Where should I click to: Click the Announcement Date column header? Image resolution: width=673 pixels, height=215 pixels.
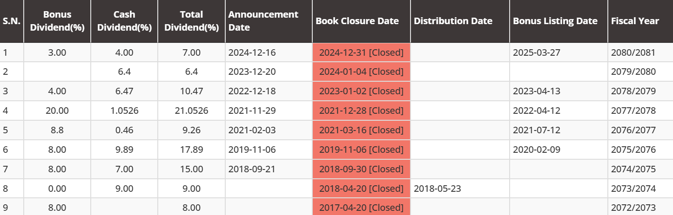point(263,21)
